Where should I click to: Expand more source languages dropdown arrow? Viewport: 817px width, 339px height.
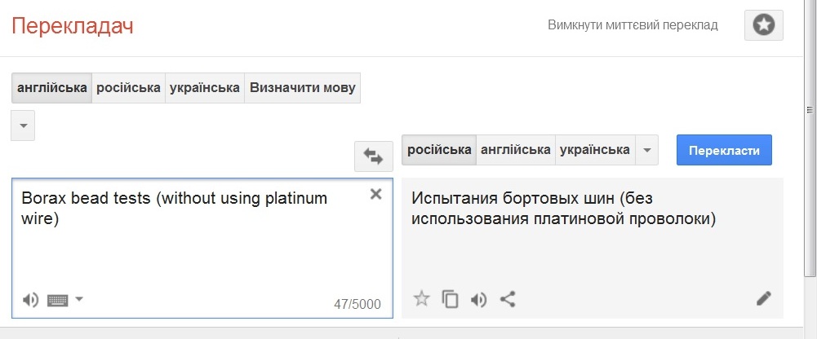coord(23,125)
